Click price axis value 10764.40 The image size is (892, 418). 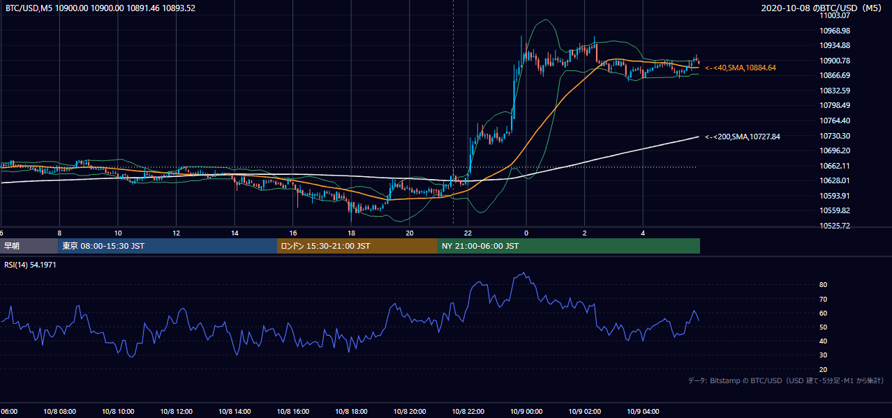click(835, 121)
